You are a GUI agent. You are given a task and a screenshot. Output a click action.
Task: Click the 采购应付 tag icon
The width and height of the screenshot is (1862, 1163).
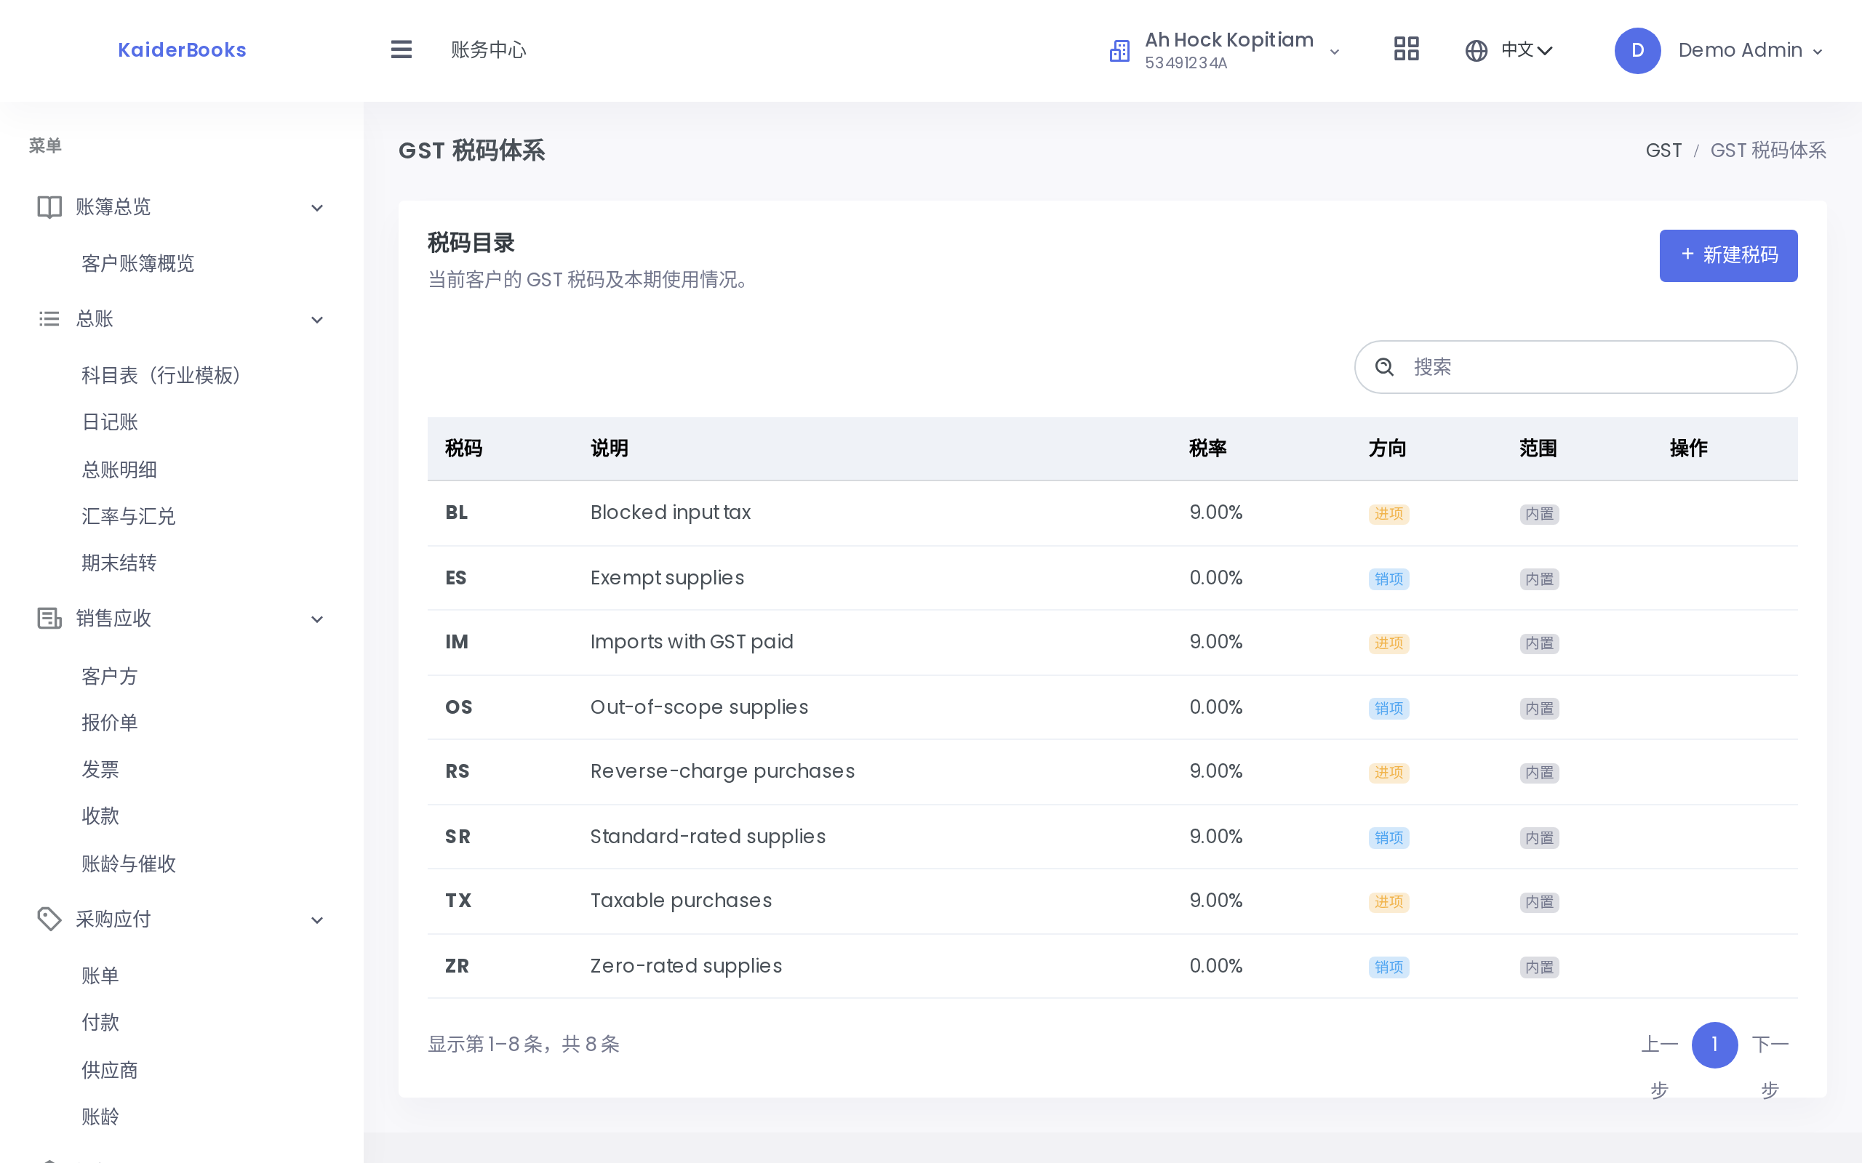pyautogui.click(x=49, y=919)
